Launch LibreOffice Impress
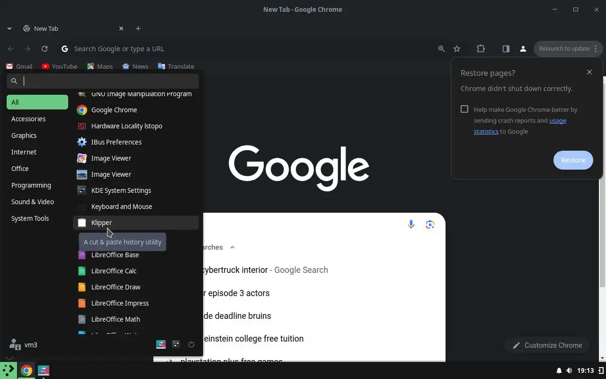This screenshot has width=606, height=379. 136,303
